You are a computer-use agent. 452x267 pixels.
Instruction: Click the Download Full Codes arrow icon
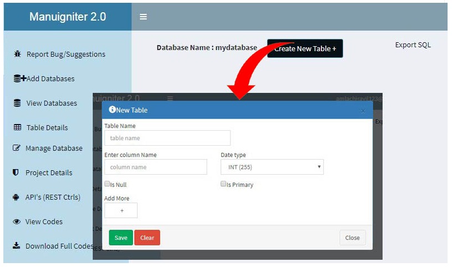(x=16, y=246)
